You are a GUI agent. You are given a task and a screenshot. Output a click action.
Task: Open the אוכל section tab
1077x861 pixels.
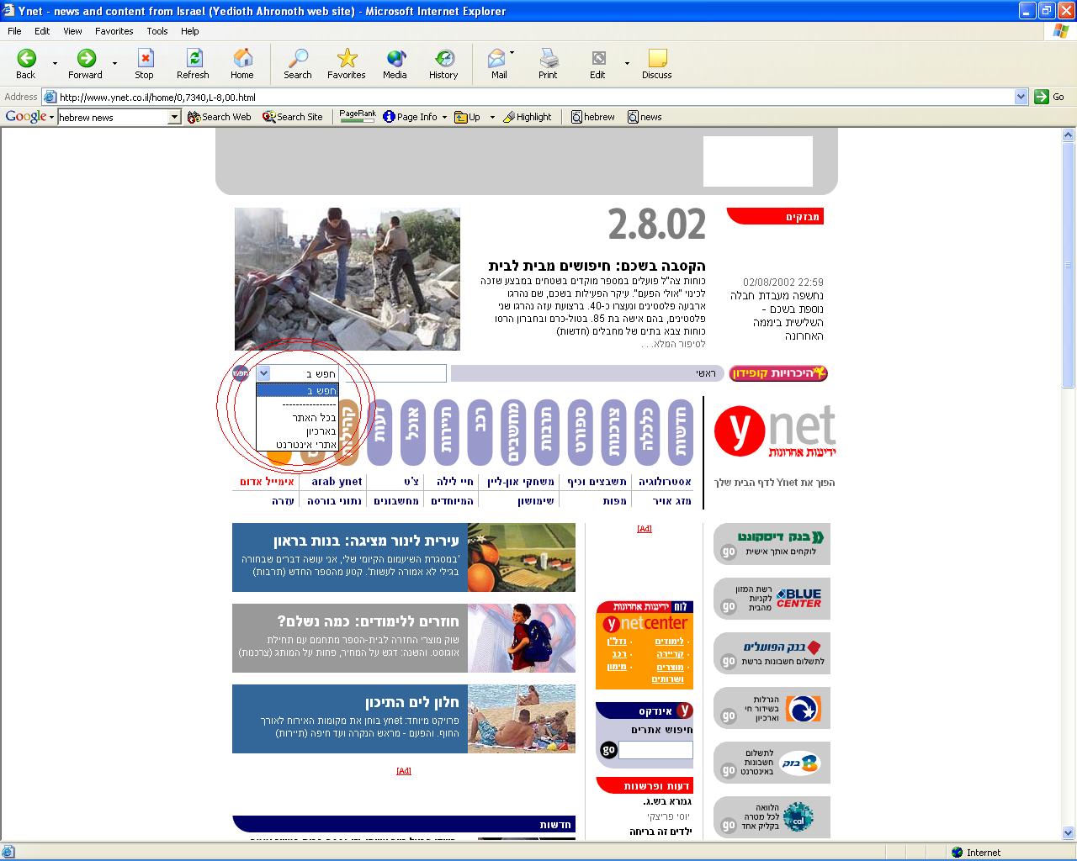[413, 432]
